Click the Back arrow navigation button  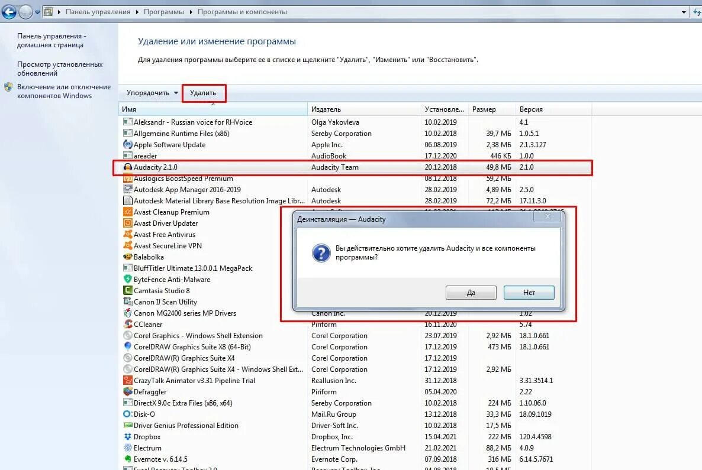[9, 12]
